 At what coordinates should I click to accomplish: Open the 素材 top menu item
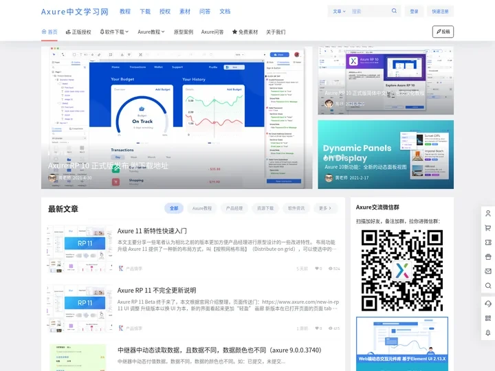(185, 12)
